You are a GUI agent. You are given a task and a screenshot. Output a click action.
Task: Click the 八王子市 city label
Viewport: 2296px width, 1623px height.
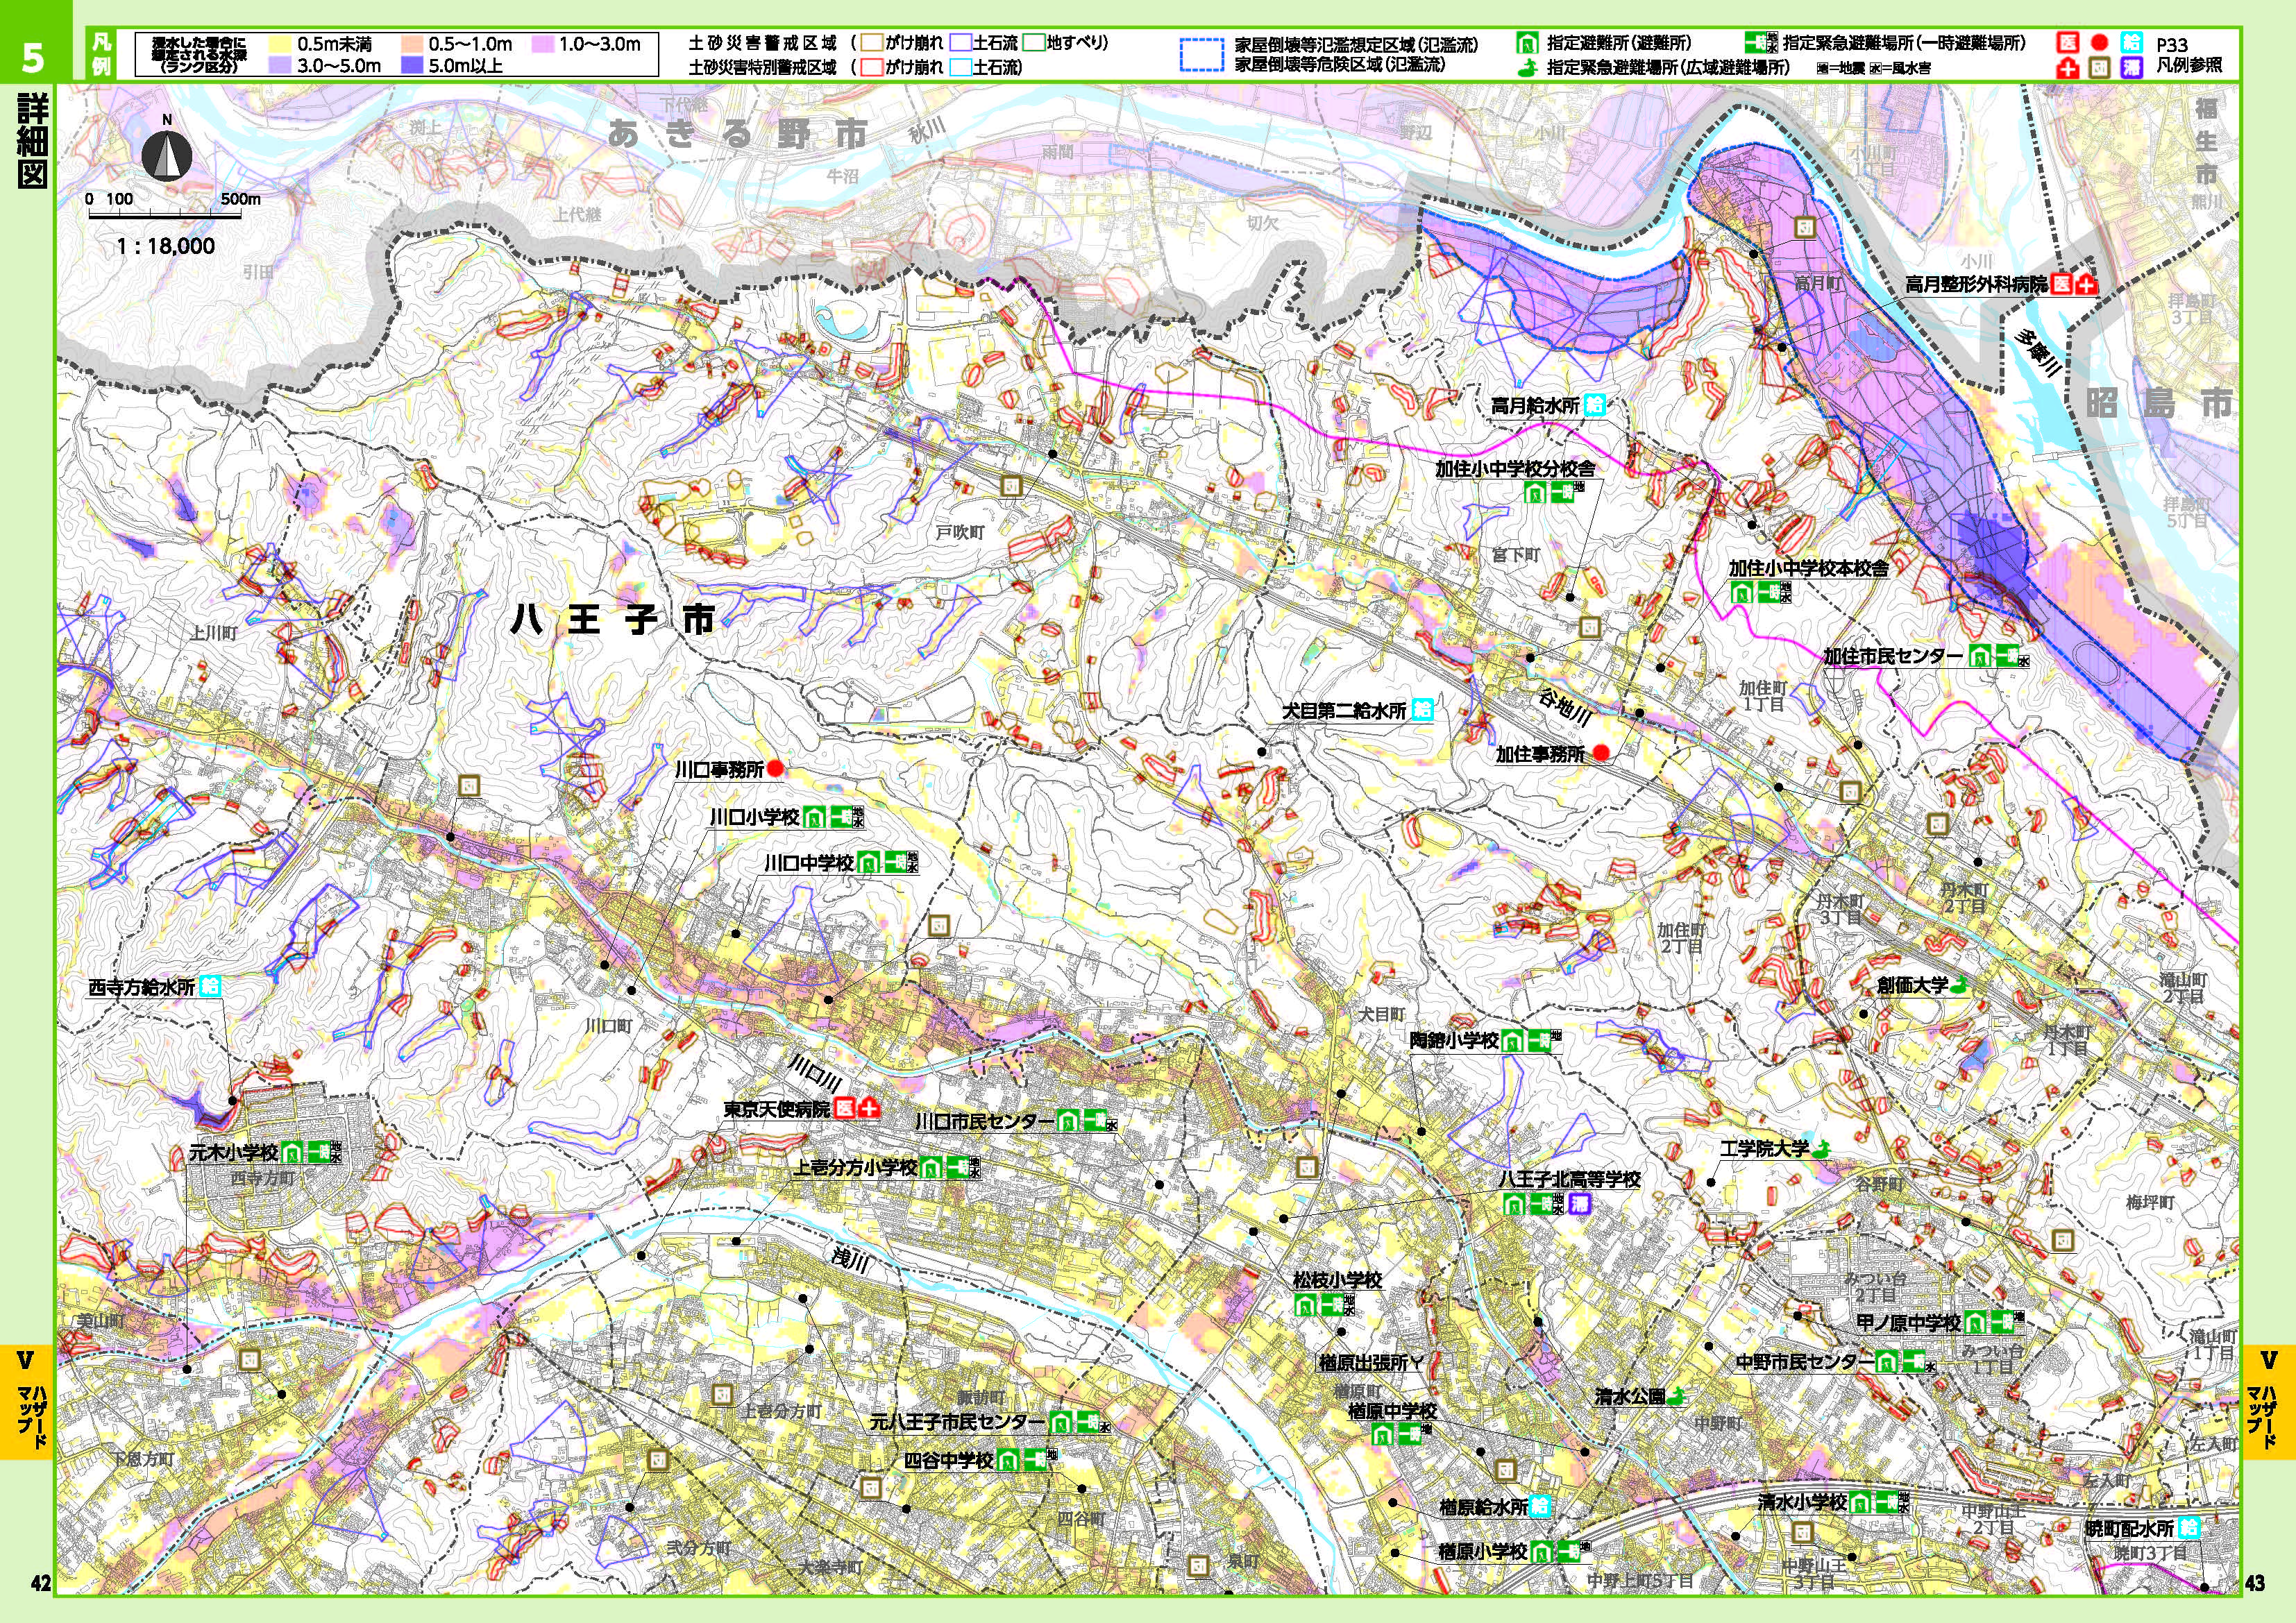coord(612,620)
